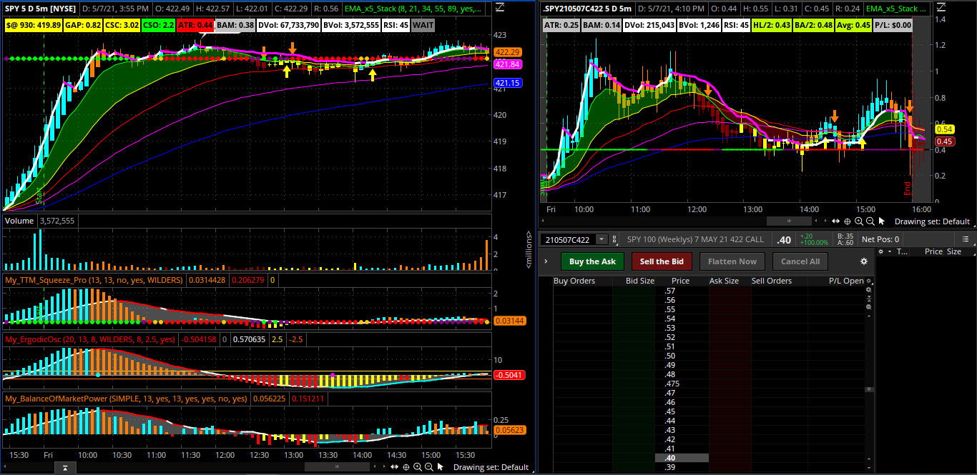
Task: Toggle the scroll-to-latest button below SPY chart
Action: click(64, 467)
